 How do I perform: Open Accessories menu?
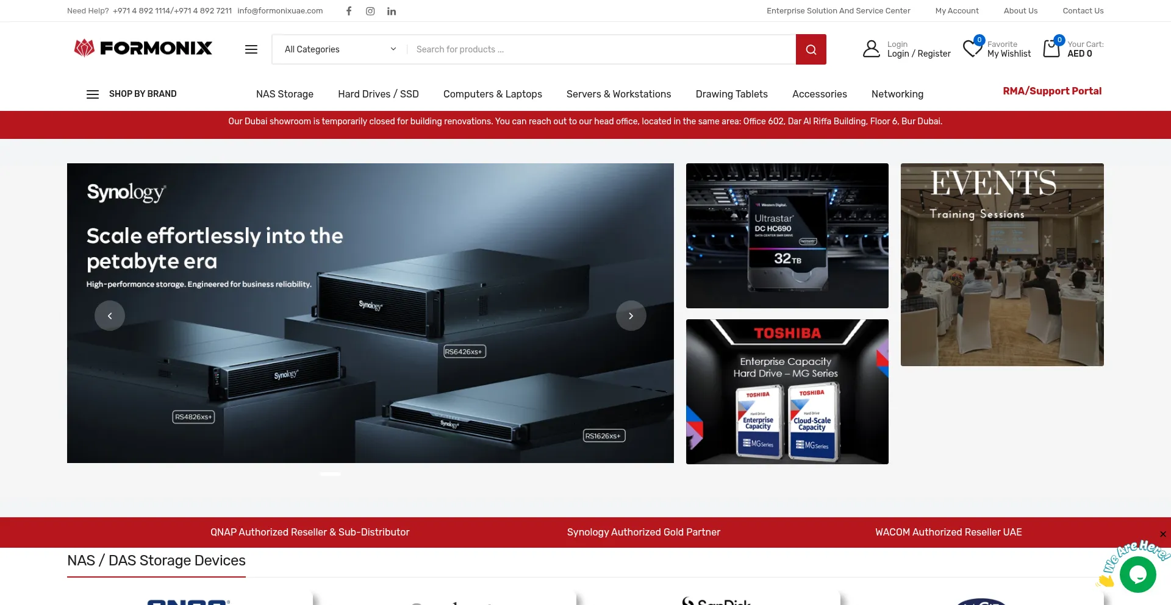[819, 94]
